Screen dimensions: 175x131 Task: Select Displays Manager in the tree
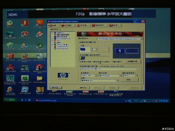(63, 35)
